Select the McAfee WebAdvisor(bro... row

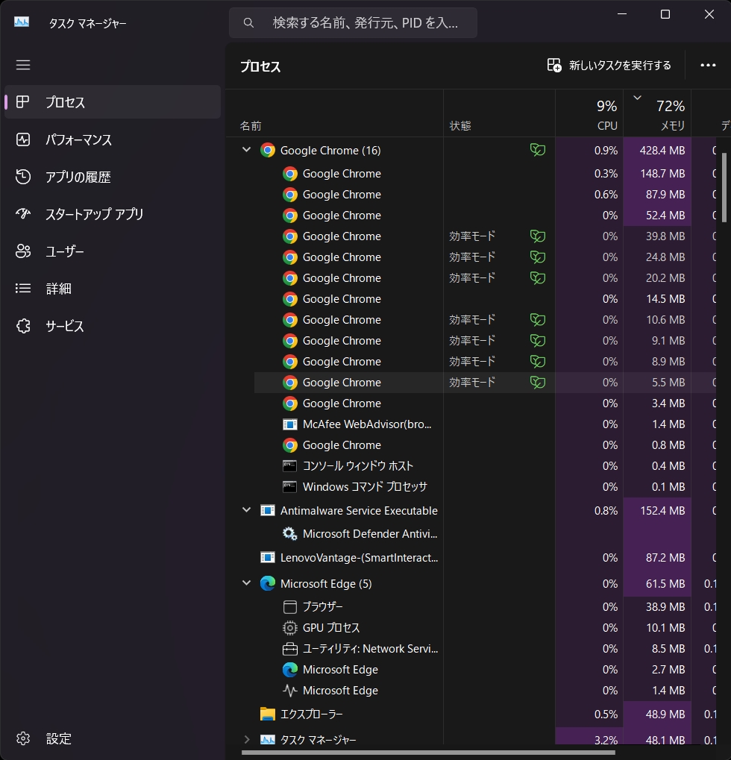[485, 424]
